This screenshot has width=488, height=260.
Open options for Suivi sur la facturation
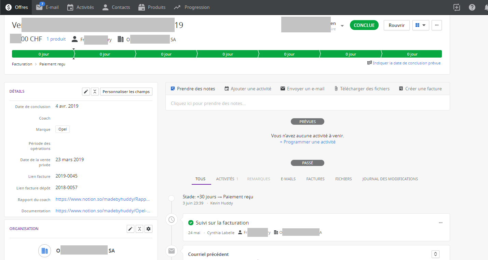440,223
